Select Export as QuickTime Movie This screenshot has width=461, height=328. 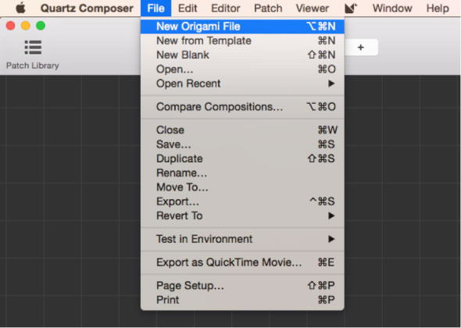click(242, 262)
